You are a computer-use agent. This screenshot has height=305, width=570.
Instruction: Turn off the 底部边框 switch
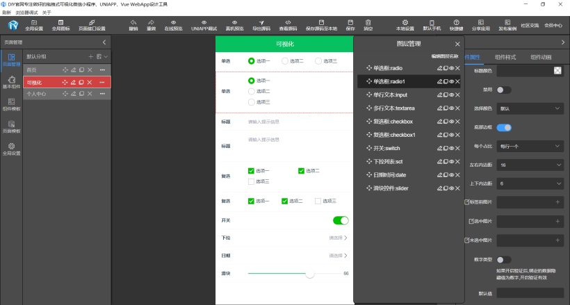503,128
